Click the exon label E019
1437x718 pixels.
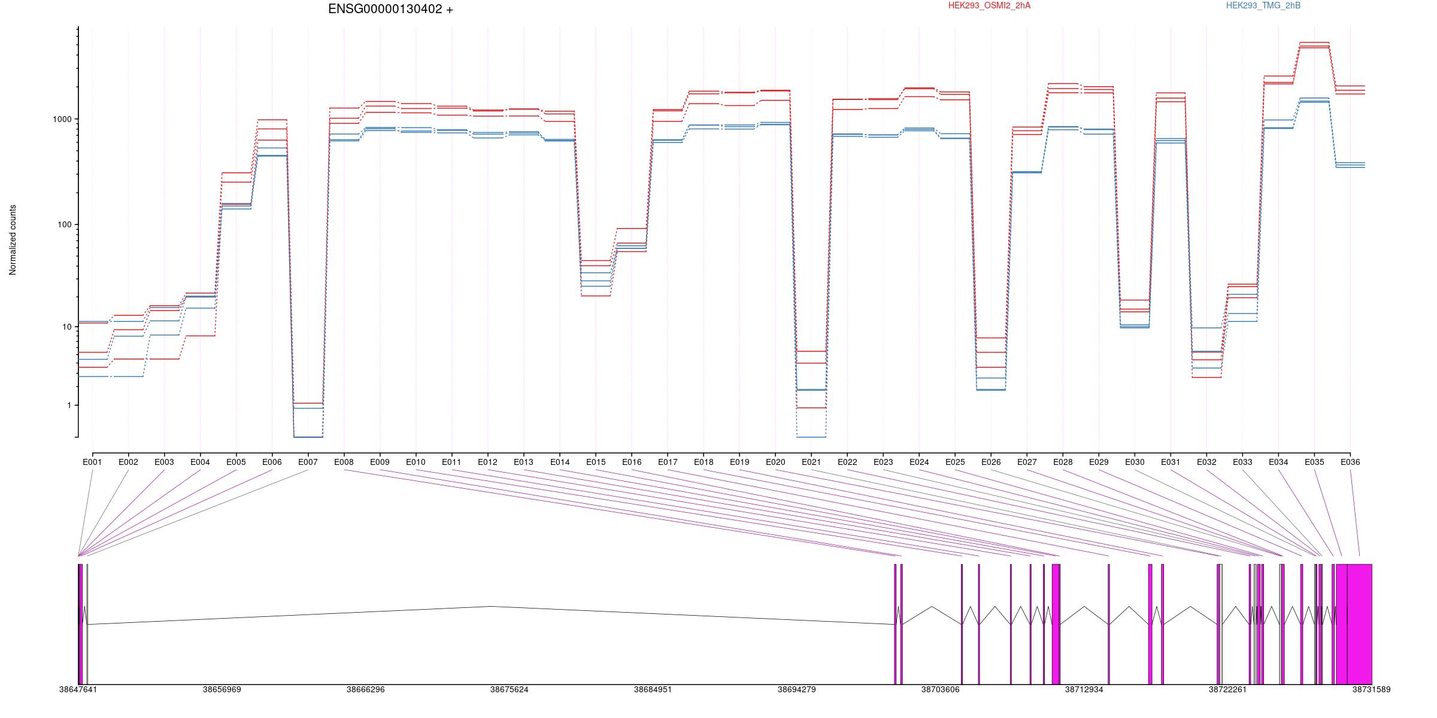739,462
